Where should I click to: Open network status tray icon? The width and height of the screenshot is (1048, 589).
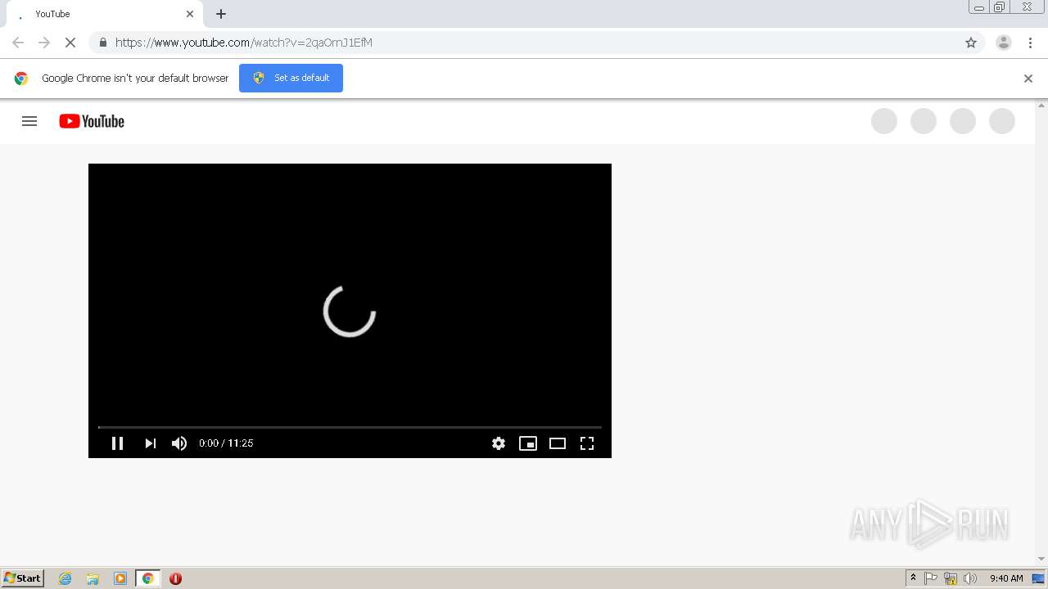951,578
